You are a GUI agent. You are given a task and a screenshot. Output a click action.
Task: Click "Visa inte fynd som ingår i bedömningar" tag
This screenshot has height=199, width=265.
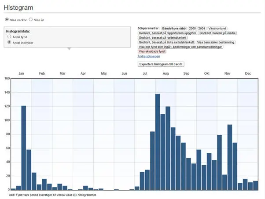(x=180, y=47)
